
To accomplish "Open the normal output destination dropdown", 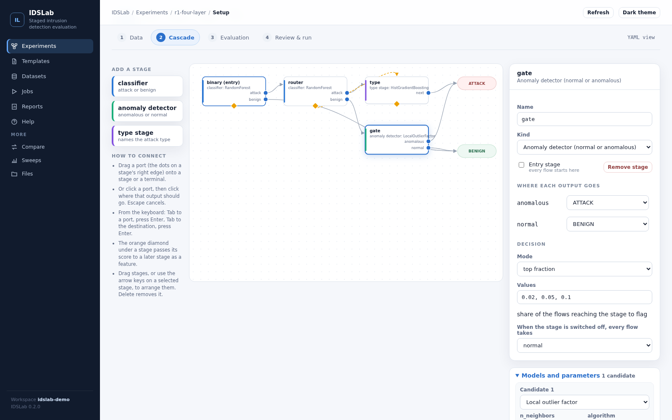I will (608, 224).
